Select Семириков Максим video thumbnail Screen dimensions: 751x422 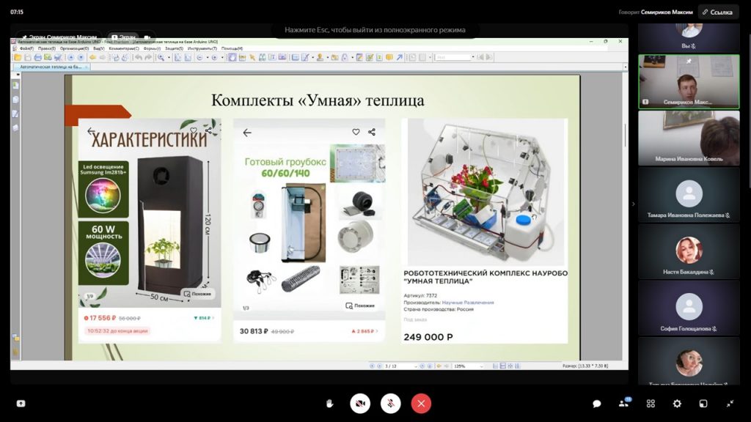click(689, 81)
